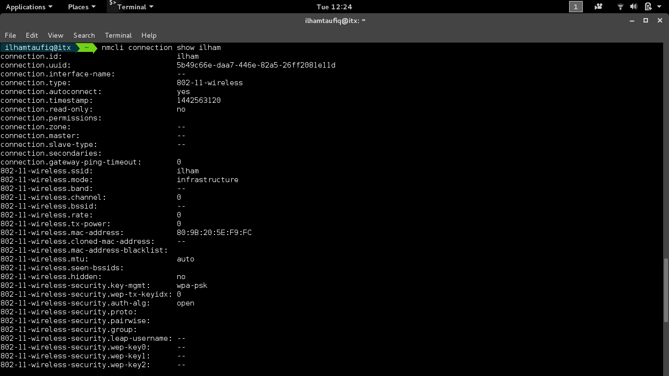Open the Edit menu
The image size is (669, 376).
[31, 35]
